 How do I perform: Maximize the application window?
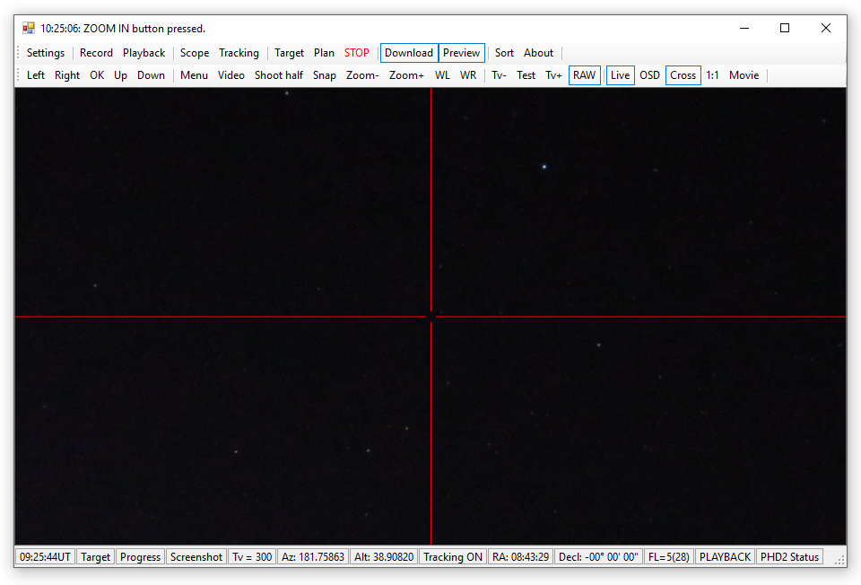(785, 28)
